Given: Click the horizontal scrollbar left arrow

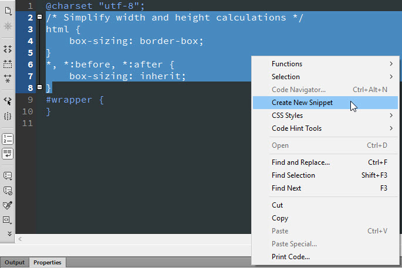Looking at the screenshot, I should 21,239.
